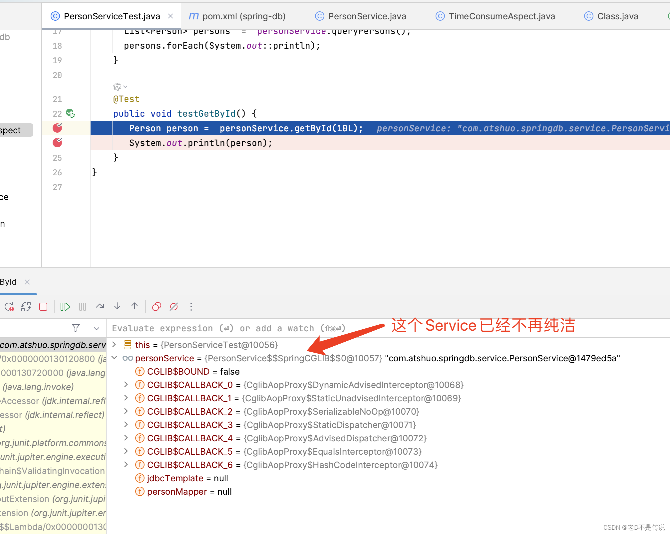The width and height of the screenshot is (670, 534).
Task: Run testGetById from the gutter icon
Action: 71,114
